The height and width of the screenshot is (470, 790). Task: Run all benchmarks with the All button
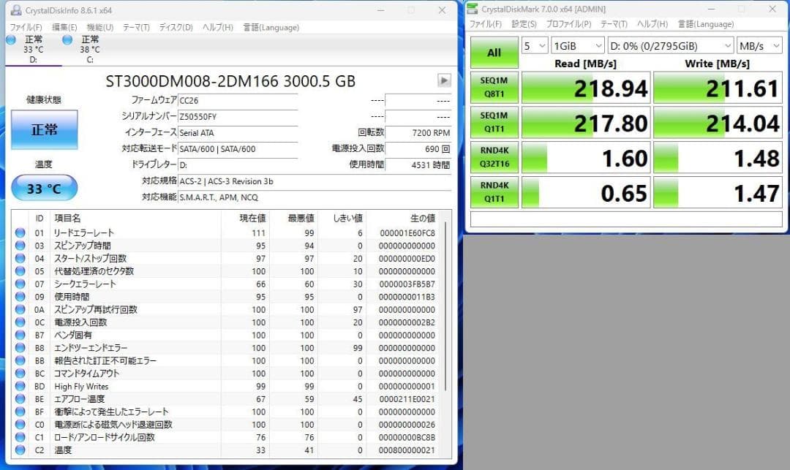(x=494, y=53)
